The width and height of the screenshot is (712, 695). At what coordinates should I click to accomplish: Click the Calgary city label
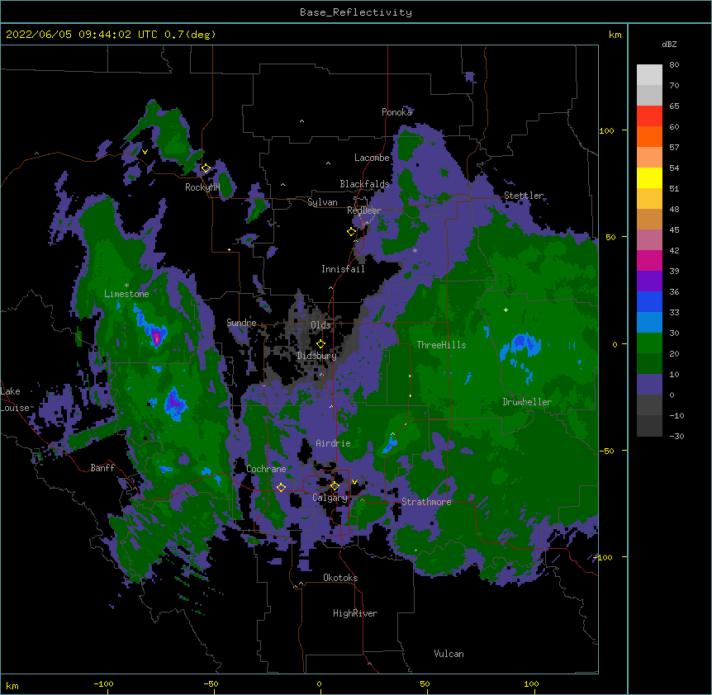330,498
